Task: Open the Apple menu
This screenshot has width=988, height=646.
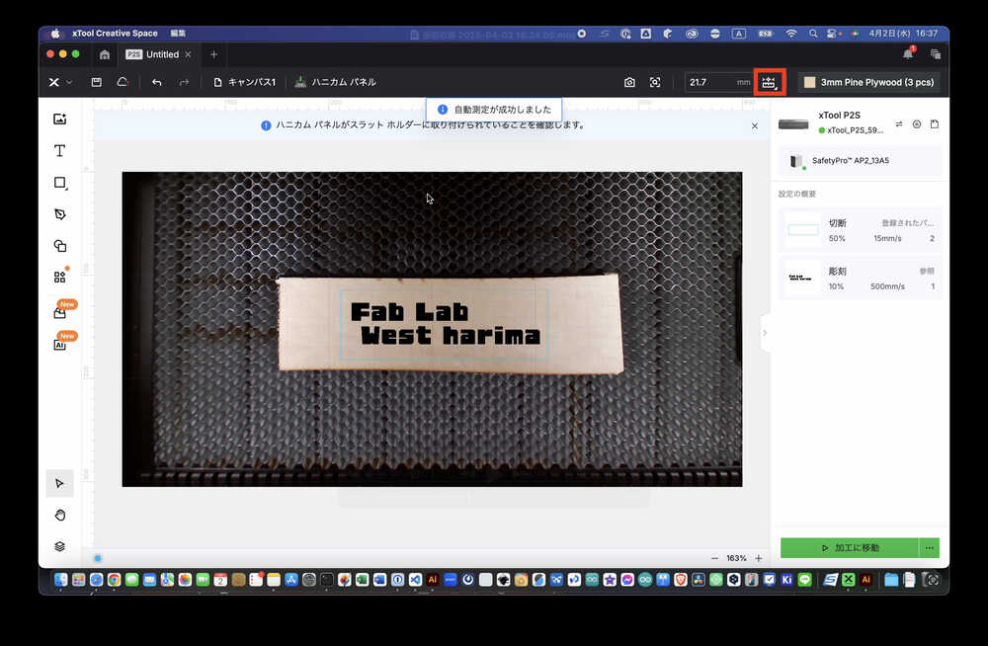Action: (54, 34)
